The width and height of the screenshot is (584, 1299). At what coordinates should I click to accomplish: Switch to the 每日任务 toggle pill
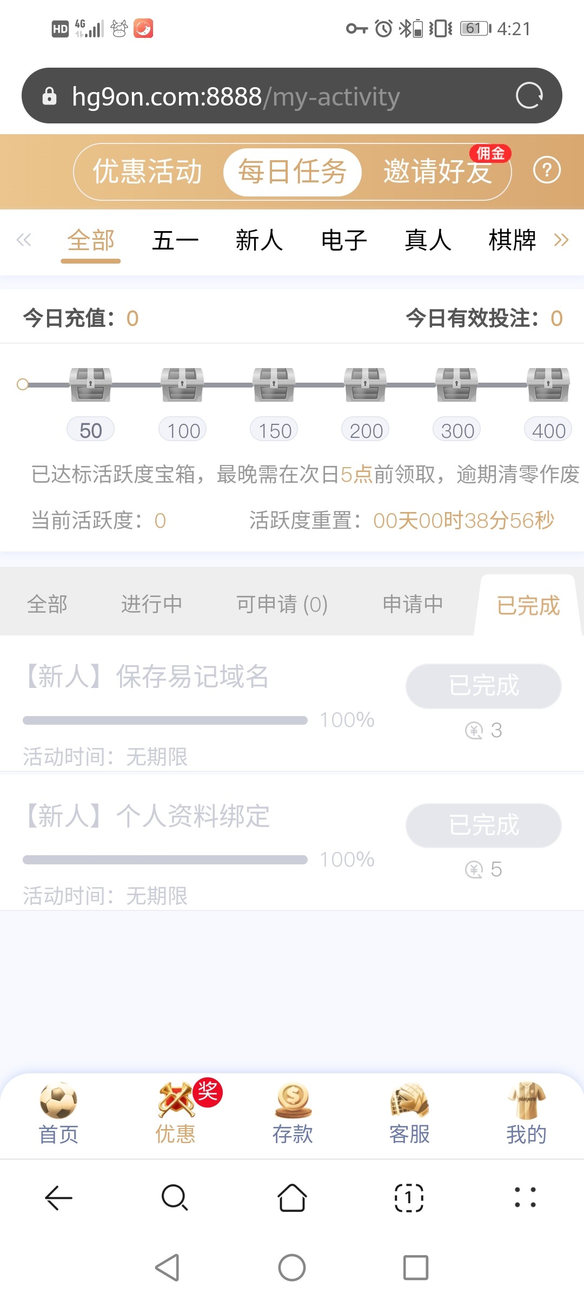292,172
